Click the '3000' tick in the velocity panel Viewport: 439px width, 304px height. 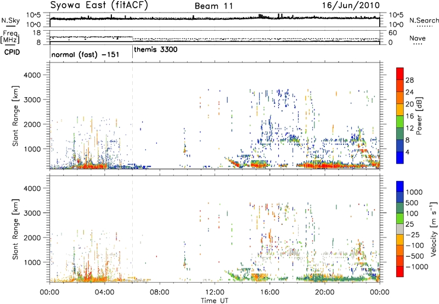pos(32,213)
